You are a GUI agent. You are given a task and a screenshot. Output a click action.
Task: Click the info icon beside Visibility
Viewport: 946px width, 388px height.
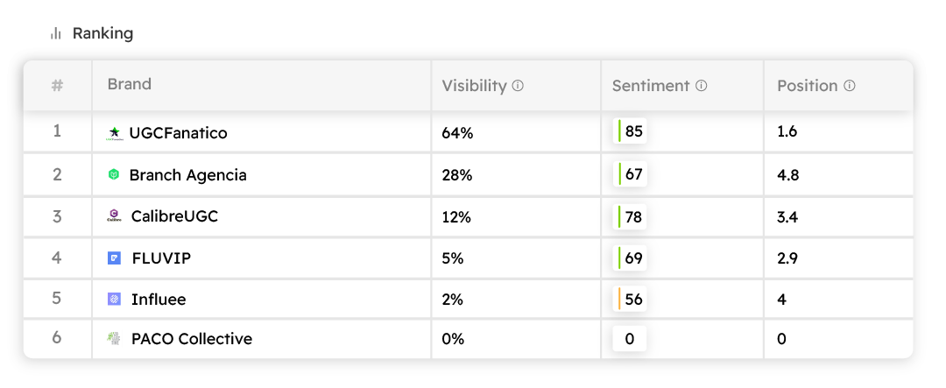pyautogui.click(x=518, y=86)
